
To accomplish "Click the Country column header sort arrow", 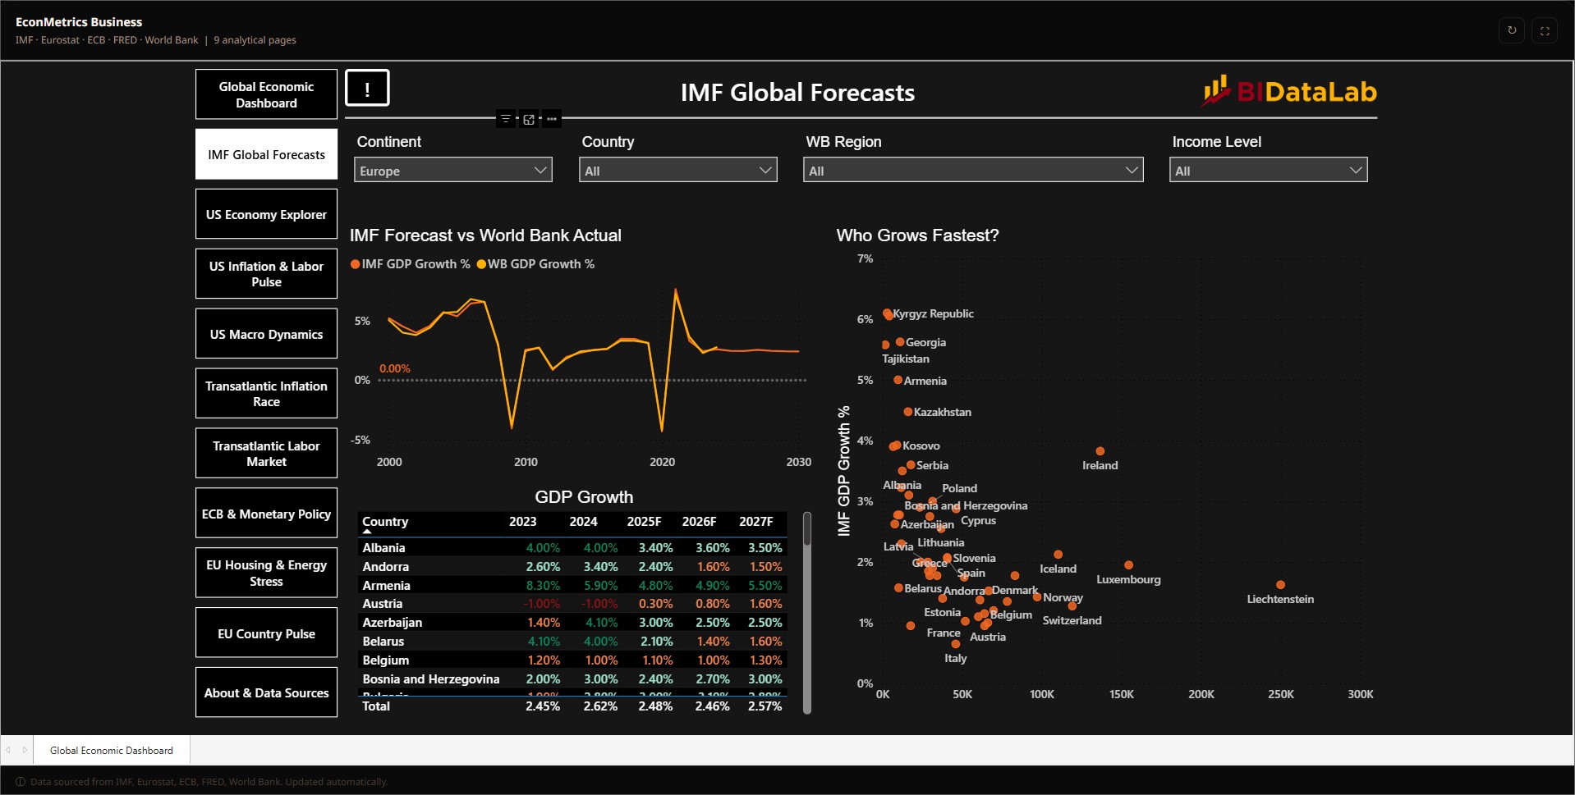I will pyautogui.click(x=367, y=532).
